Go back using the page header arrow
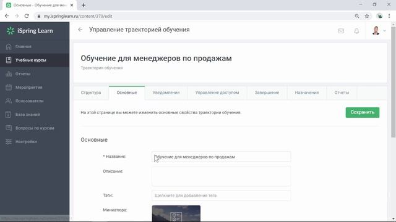The height and width of the screenshot is (222, 396). [x=80, y=30]
